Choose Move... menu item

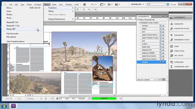[22, 8]
